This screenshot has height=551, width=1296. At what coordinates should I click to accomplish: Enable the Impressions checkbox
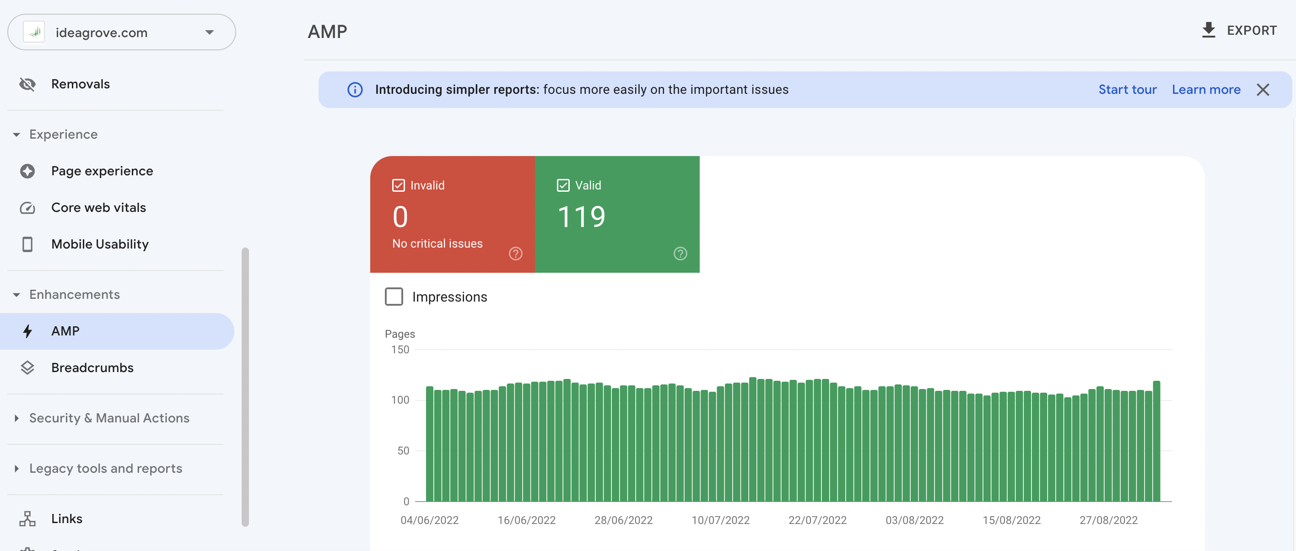point(394,296)
